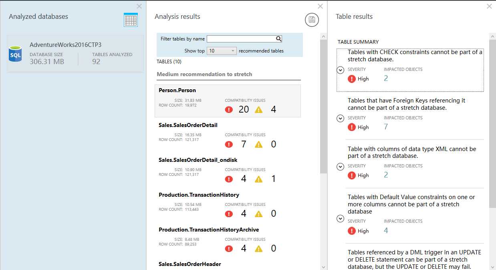The height and width of the screenshot is (270, 496).
Task: Click the Medium recommendation to stretch heading
Action: pyautogui.click(x=204, y=74)
